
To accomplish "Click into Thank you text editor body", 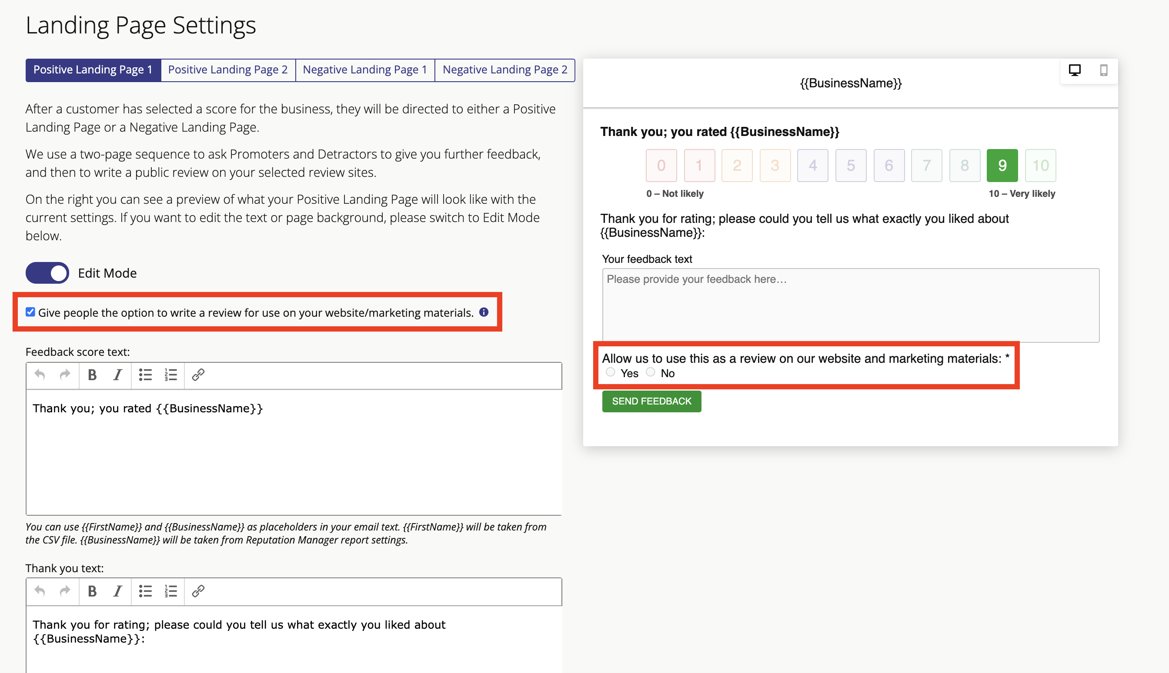I will (294, 639).
